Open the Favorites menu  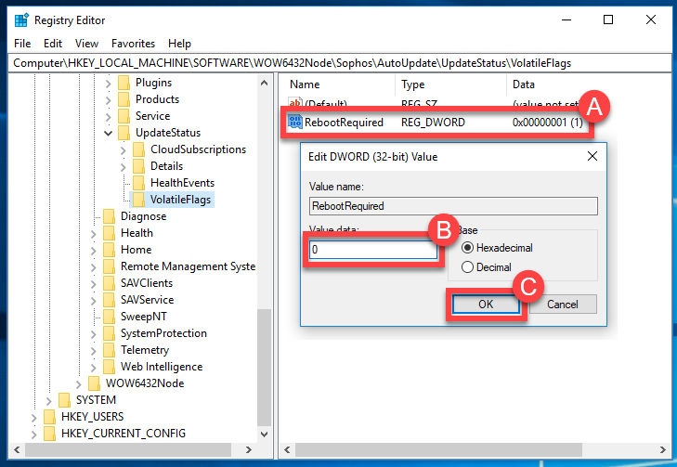[133, 44]
